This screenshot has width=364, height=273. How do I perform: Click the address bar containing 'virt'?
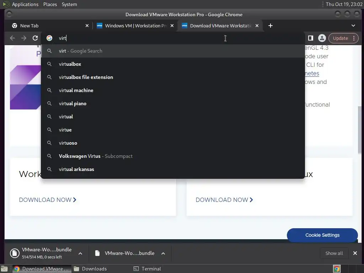(173, 38)
